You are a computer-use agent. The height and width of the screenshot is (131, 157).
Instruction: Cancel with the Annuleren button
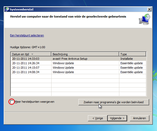tap(139, 118)
